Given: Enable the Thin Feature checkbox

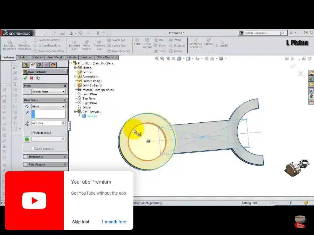Looking at the screenshot, I should 25,164.
